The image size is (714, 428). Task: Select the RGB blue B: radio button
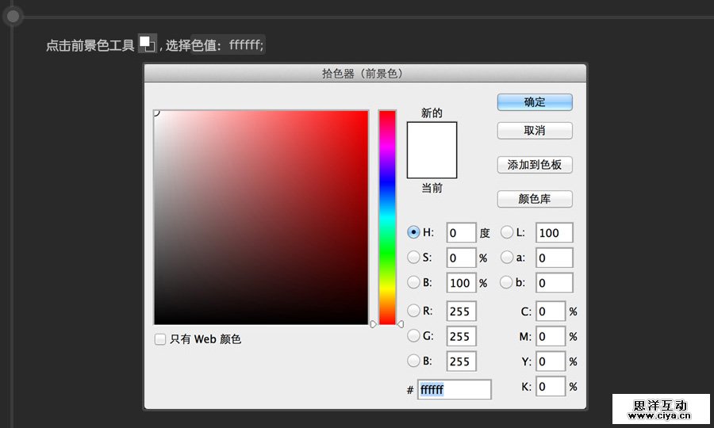413,361
